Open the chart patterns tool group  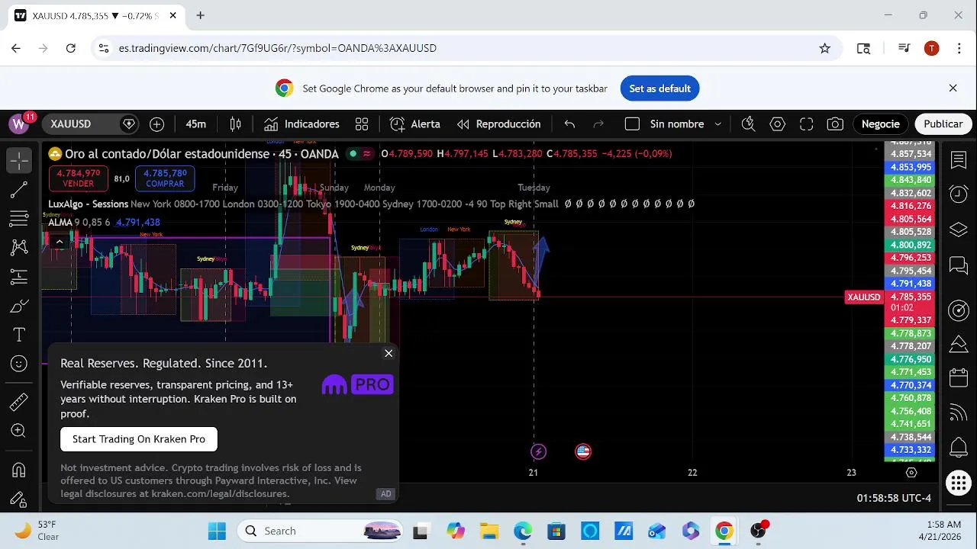pos(19,248)
